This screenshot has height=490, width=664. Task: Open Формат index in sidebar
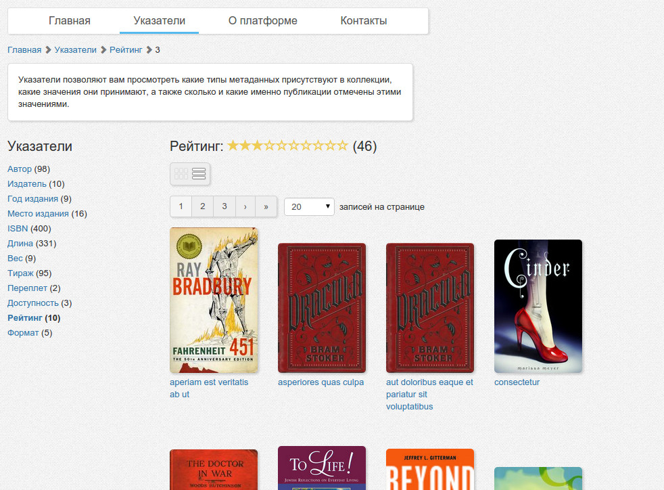click(x=23, y=333)
